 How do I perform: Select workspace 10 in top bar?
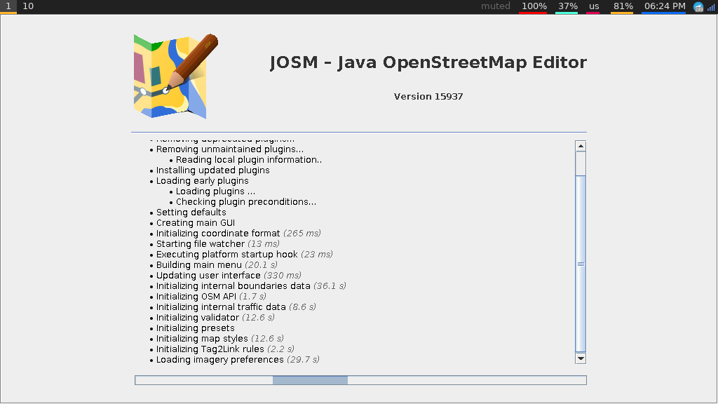click(x=28, y=6)
